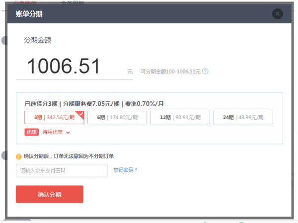Click the red 优惠 badge

pos(31,132)
